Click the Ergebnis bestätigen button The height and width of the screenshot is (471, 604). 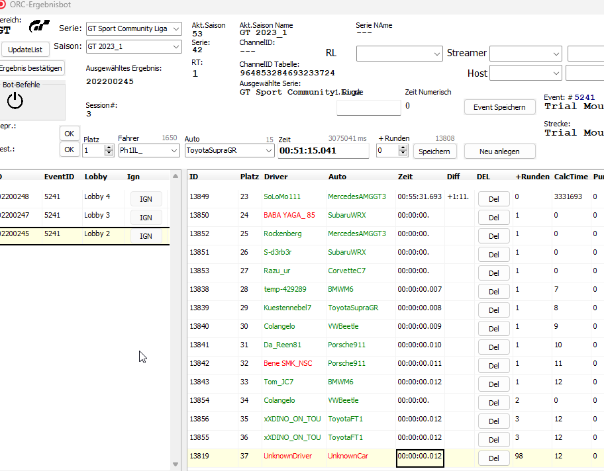tap(30, 67)
